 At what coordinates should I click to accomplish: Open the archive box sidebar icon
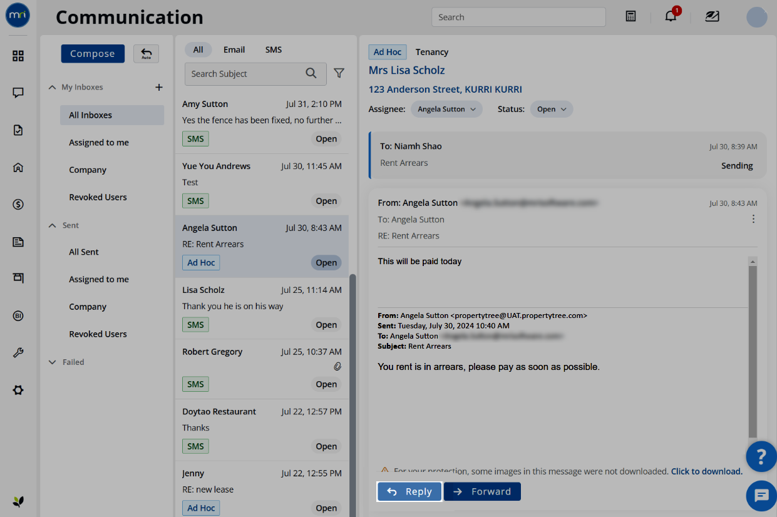coord(18,278)
